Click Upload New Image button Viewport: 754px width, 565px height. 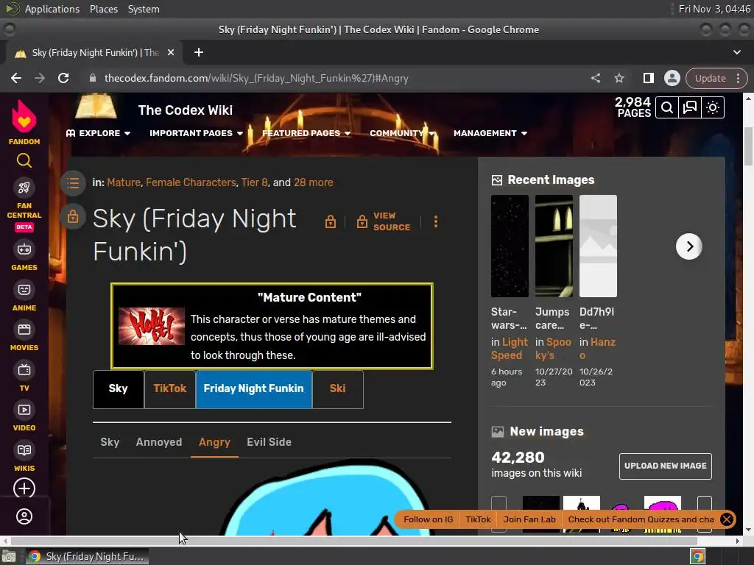[665, 466]
